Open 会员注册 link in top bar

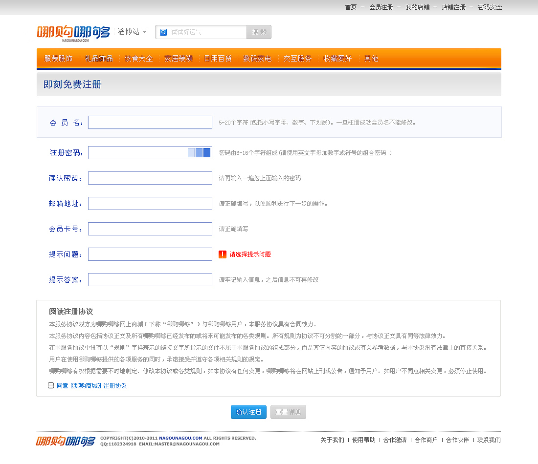tap(381, 7)
